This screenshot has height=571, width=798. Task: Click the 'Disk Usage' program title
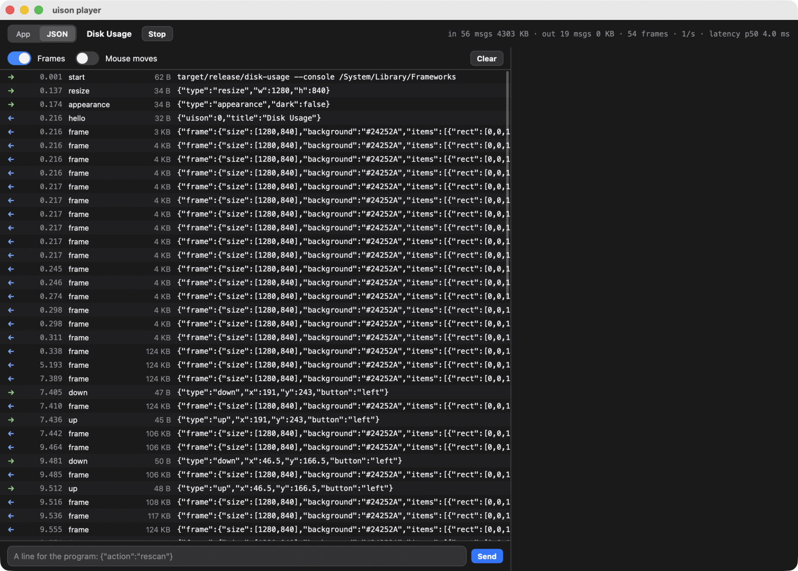[109, 34]
